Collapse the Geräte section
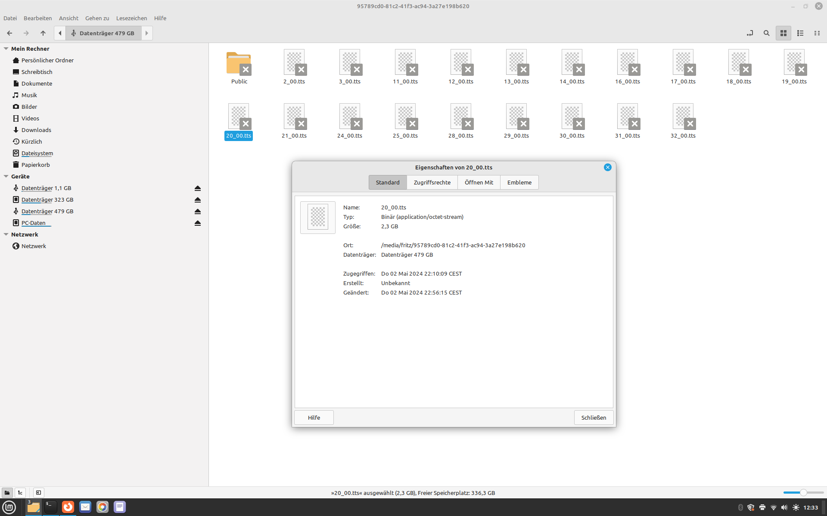Screen dimensions: 827x516 pos(6,176)
